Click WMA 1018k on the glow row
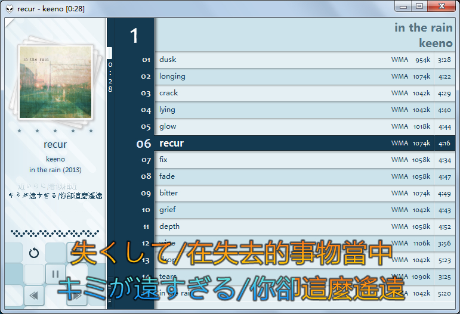 click(x=410, y=126)
